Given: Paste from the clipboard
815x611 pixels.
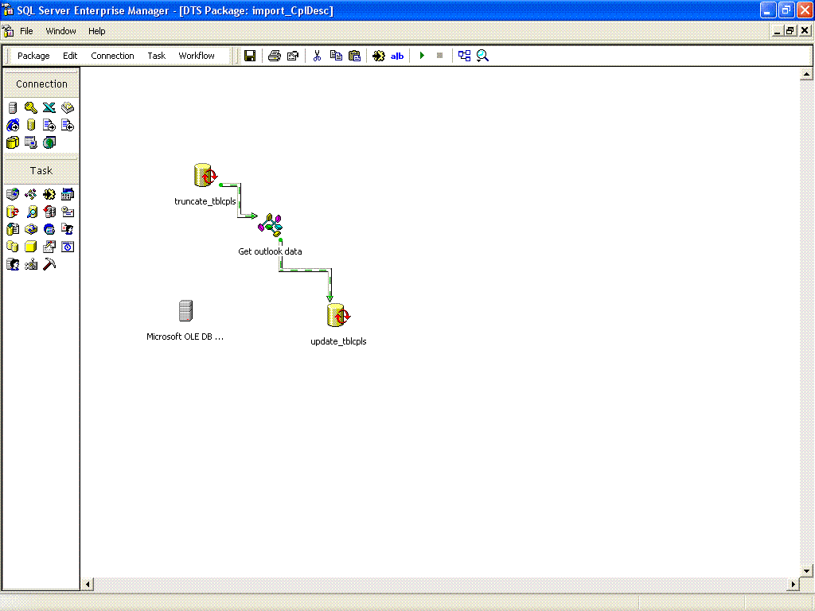Looking at the screenshot, I should pos(354,56).
